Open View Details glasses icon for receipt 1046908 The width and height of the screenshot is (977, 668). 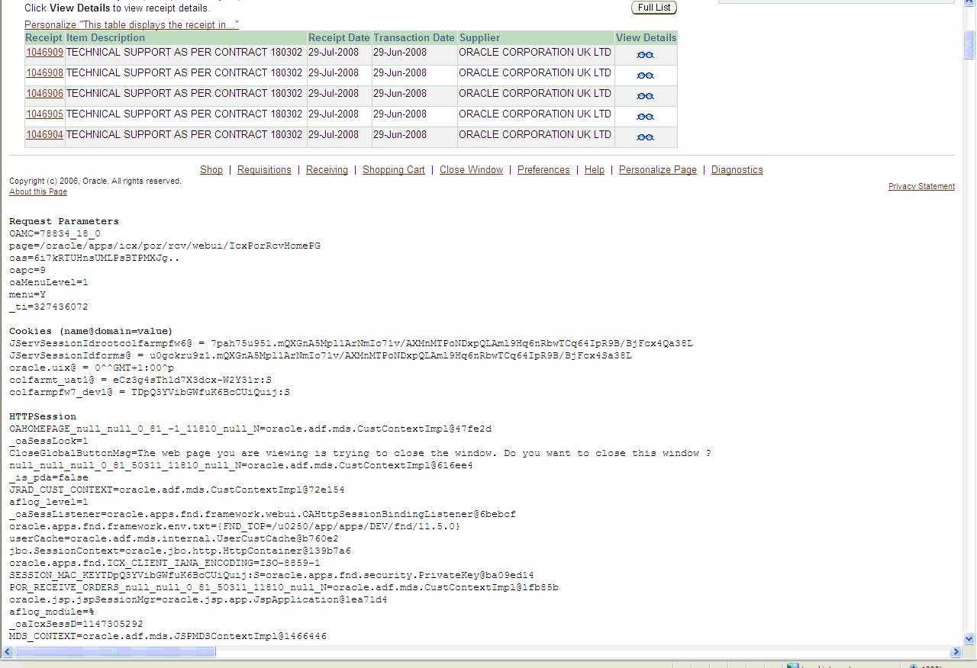tap(645, 75)
